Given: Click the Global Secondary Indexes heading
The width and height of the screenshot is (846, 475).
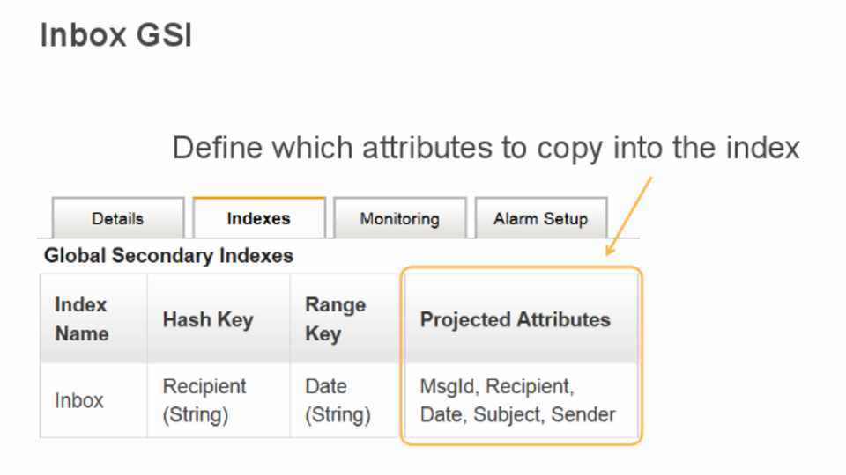Looking at the screenshot, I should [x=168, y=256].
